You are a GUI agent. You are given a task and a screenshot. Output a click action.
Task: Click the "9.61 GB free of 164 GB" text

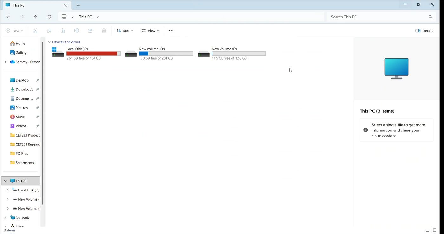(x=83, y=58)
